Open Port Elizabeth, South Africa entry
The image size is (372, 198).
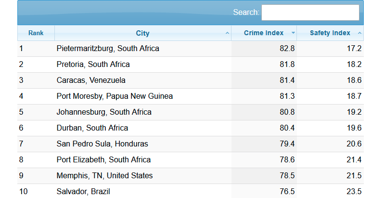click(x=103, y=160)
